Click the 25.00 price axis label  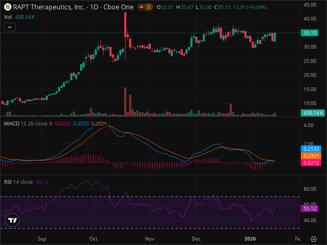coord(310,61)
